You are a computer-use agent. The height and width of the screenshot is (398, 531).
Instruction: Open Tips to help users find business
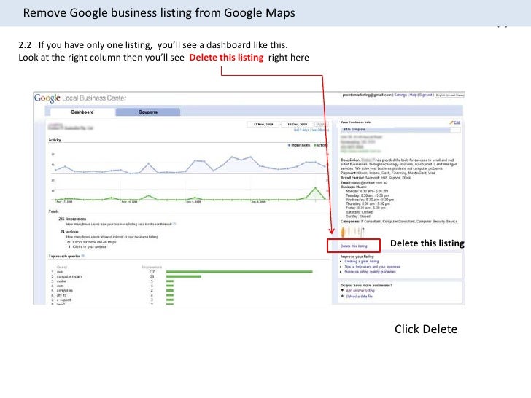372,267
